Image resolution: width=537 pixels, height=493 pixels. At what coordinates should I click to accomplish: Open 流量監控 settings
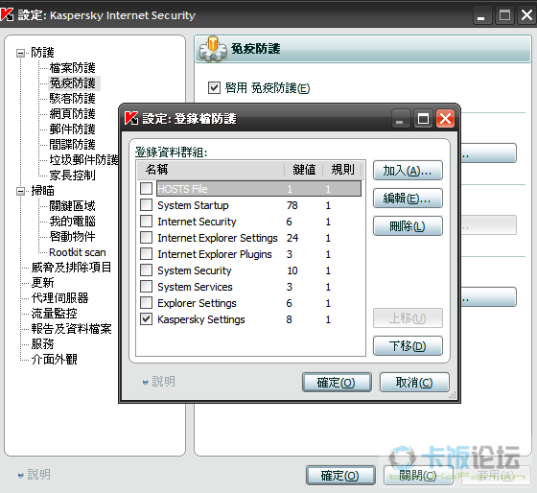(x=54, y=313)
